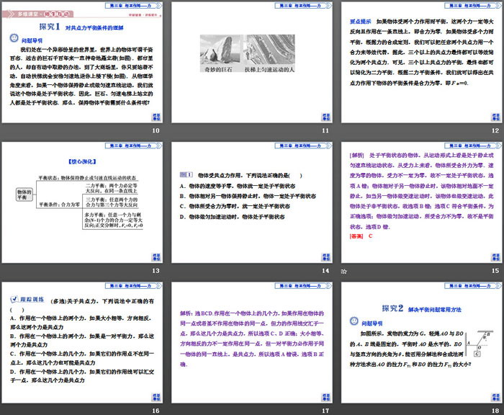
Task: Click the chapter header tag on slide 18
Action: point(473,286)
